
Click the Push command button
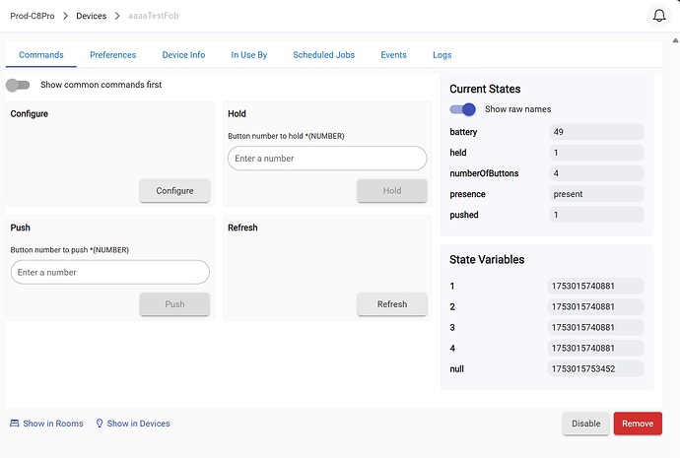174,304
